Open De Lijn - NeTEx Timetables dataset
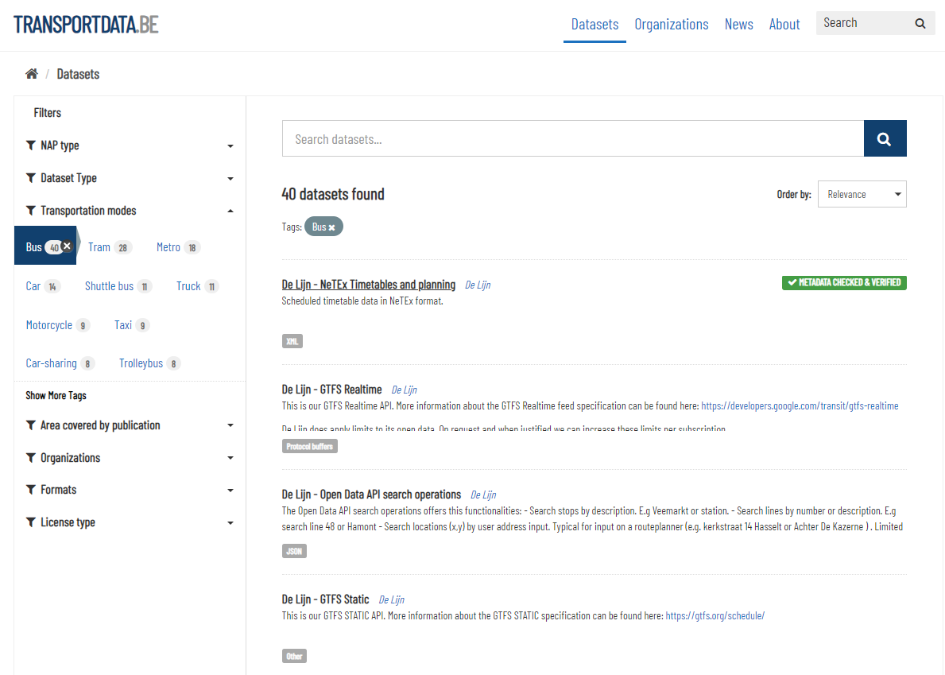The image size is (945, 675). (x=368, y=285)
